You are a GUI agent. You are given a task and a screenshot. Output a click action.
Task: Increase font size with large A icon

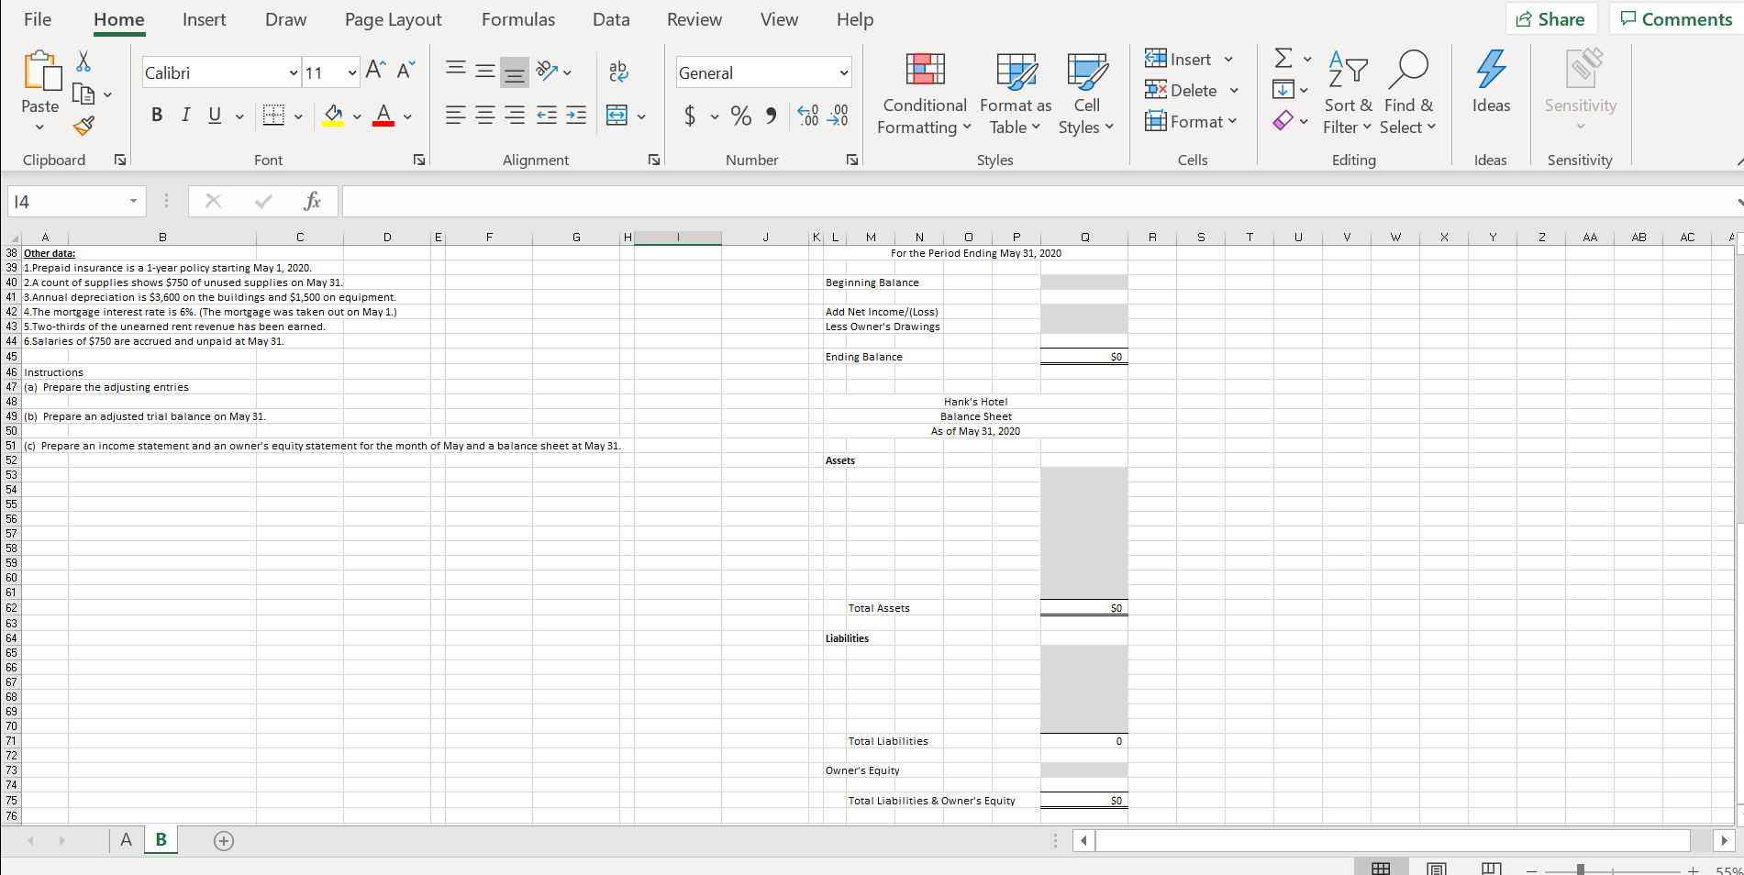(x=375, y=70)
